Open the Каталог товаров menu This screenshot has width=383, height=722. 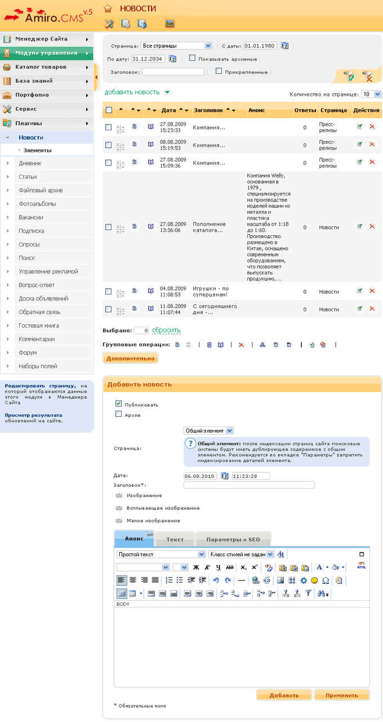click(x=47, y=67)
